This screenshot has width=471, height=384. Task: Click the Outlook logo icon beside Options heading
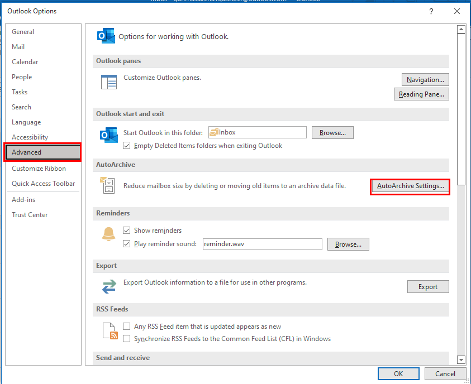[x=106, y=36]
